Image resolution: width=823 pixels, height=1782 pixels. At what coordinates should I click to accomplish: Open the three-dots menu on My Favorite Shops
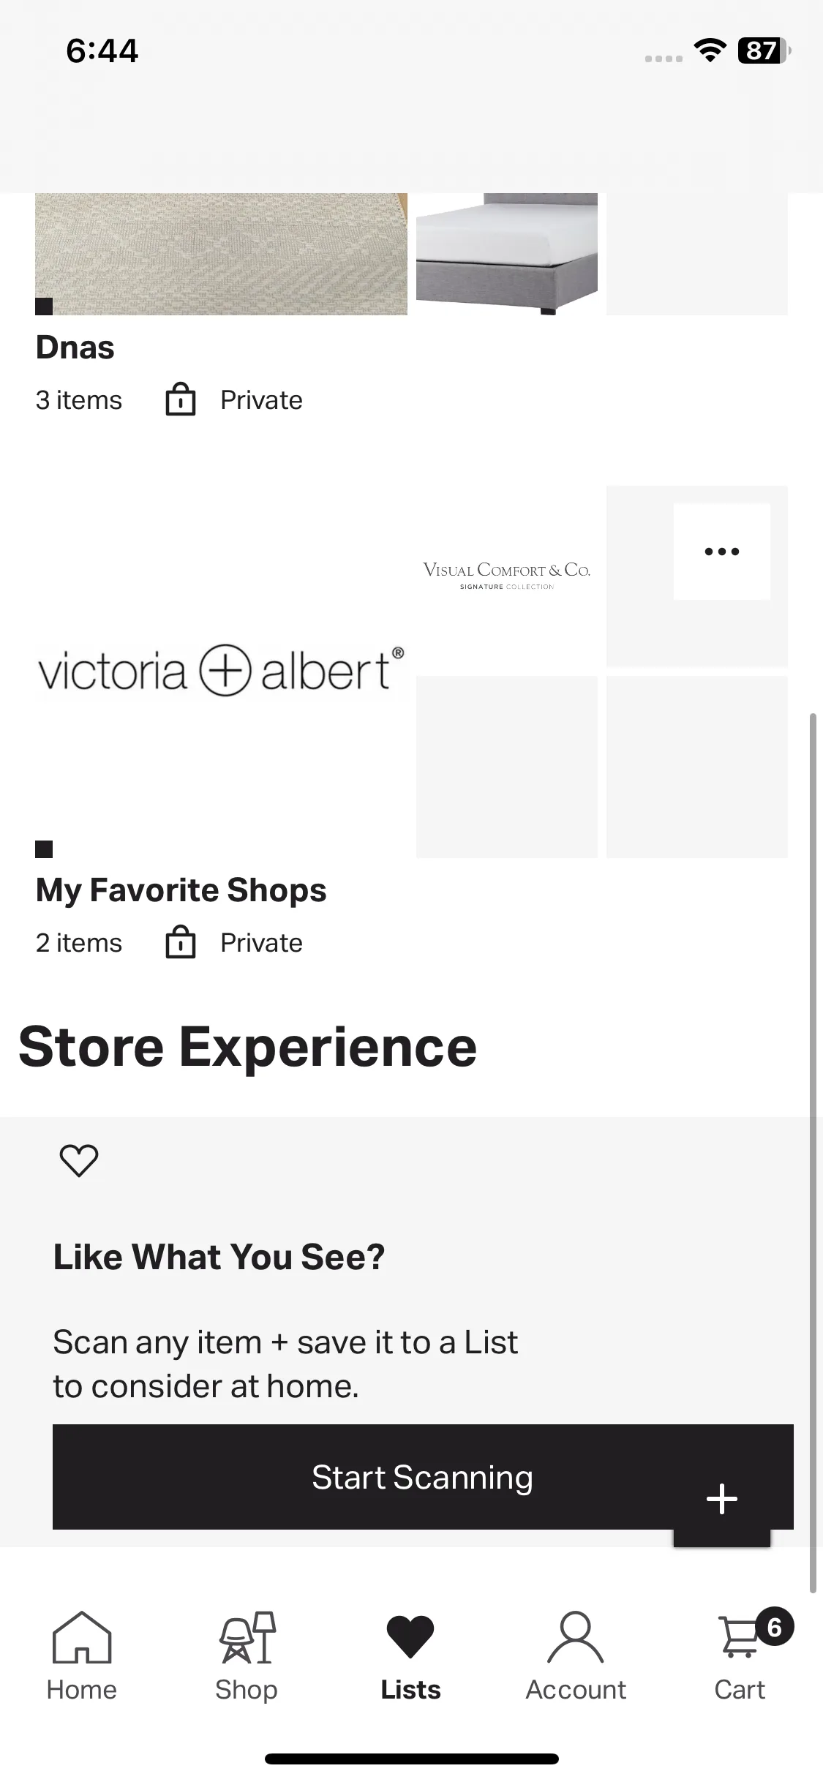click(722, 552)
